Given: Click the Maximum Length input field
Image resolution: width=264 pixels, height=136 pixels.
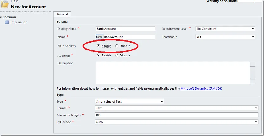Looking at the screenshot, I should click(x=177, y=115).
